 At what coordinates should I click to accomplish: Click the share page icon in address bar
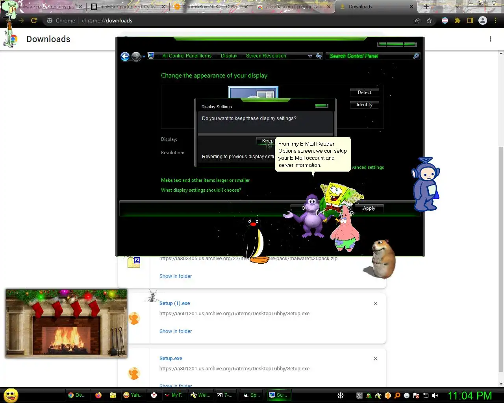417,20
